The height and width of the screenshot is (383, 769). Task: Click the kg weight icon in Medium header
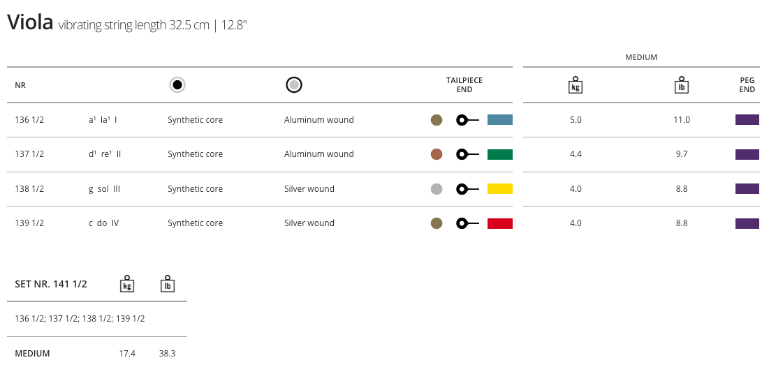coord(576,85)
